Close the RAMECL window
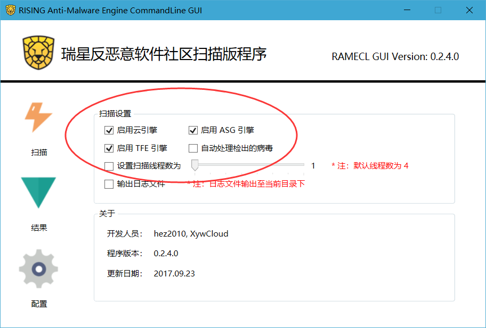Screen dimensions: 486x328 click(x=469, y=10)
